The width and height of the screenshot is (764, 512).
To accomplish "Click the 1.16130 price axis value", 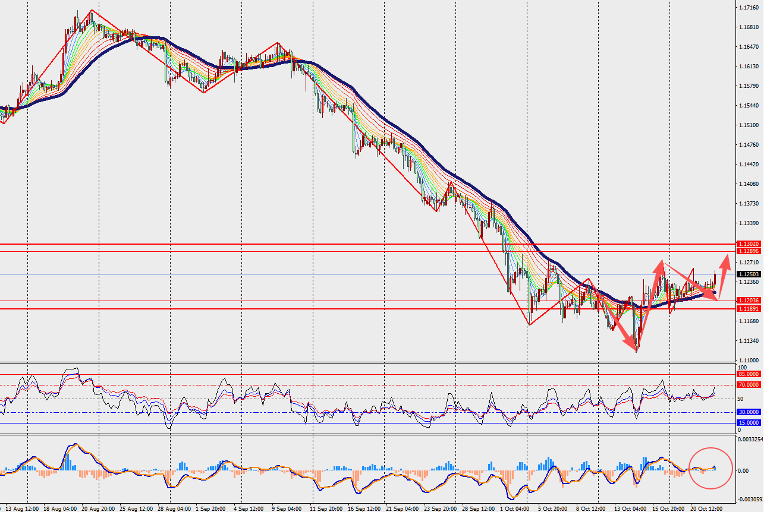I will pos(748,67).
